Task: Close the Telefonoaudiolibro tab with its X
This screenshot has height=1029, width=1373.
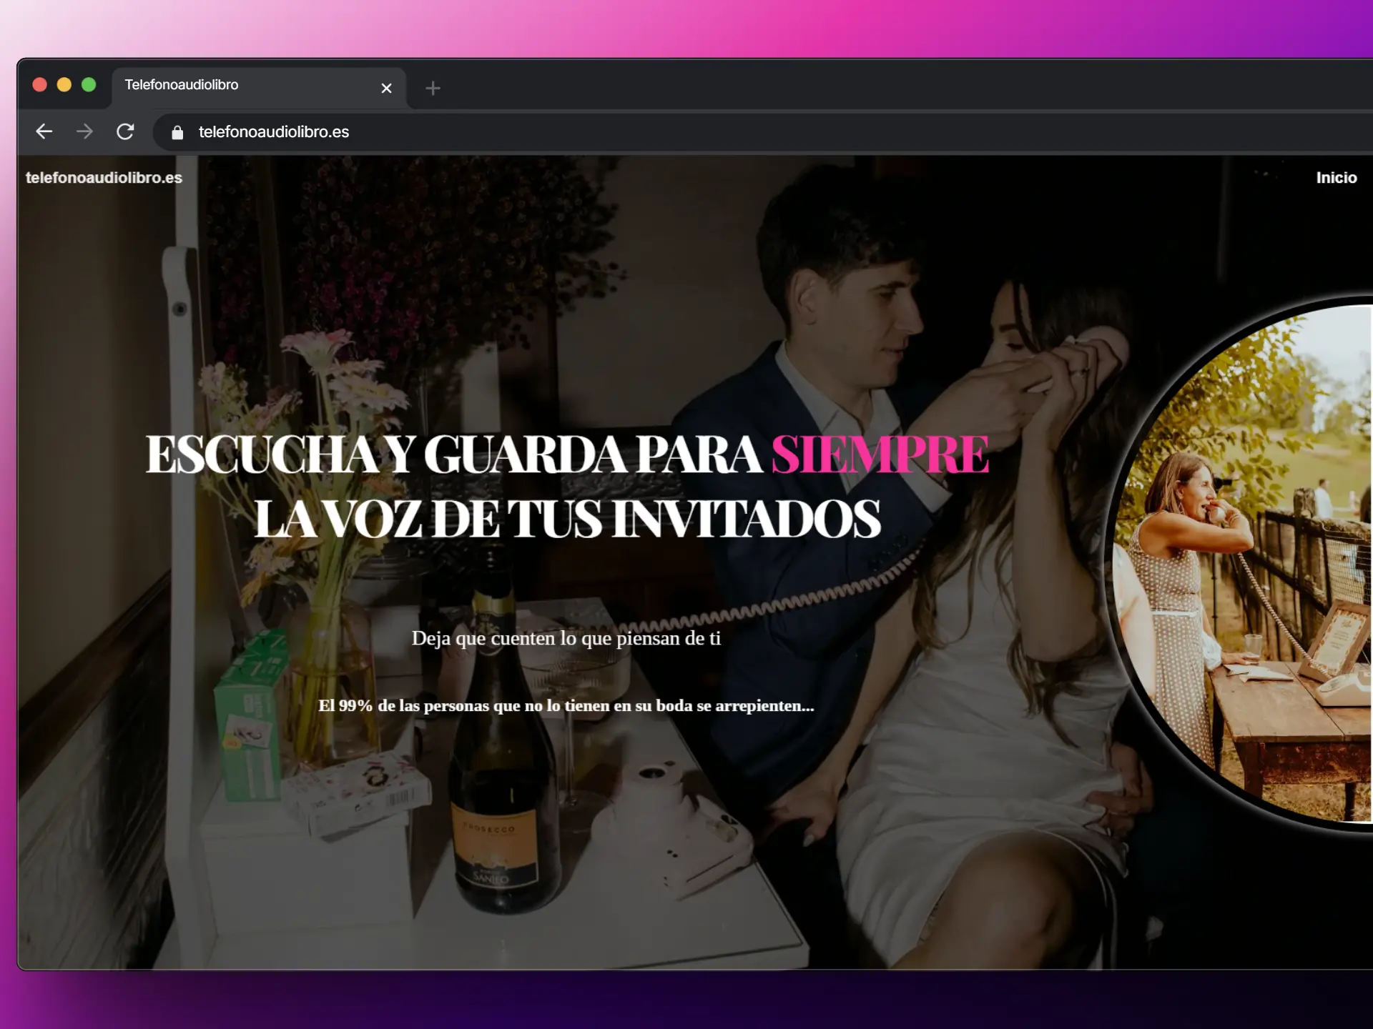Action: pos(387,88)
